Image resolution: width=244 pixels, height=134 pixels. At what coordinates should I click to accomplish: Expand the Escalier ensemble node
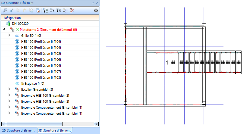pyautogui.click(x=9, y=89)
